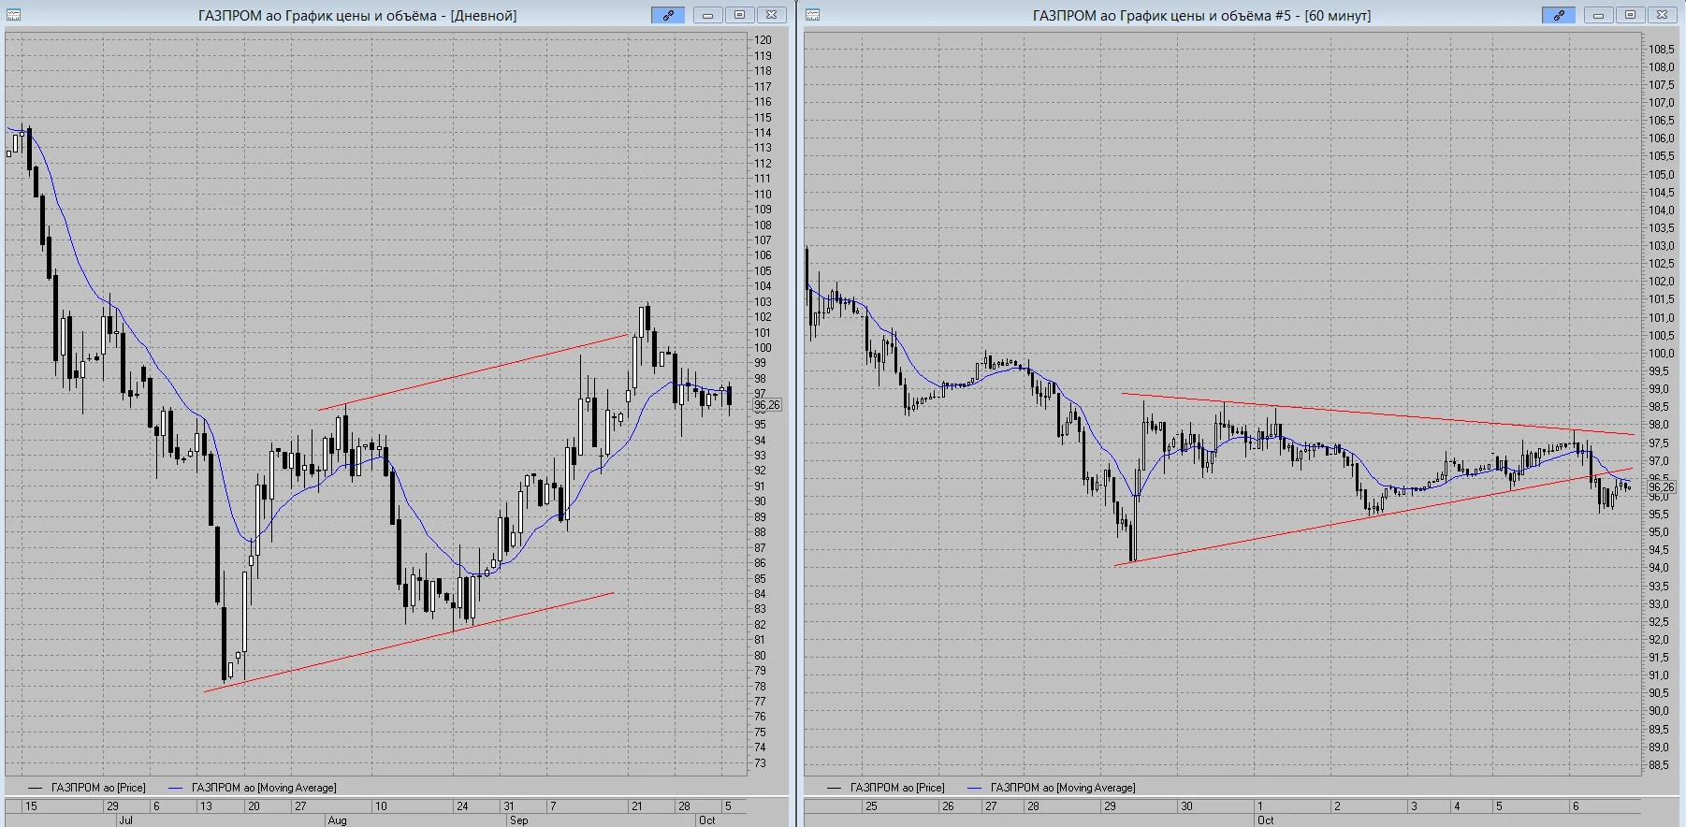The height and width of the screenshot is (827, 1686).
Task: Click the 108,5 value on the hourly price axis
Action: [1661, 50]
